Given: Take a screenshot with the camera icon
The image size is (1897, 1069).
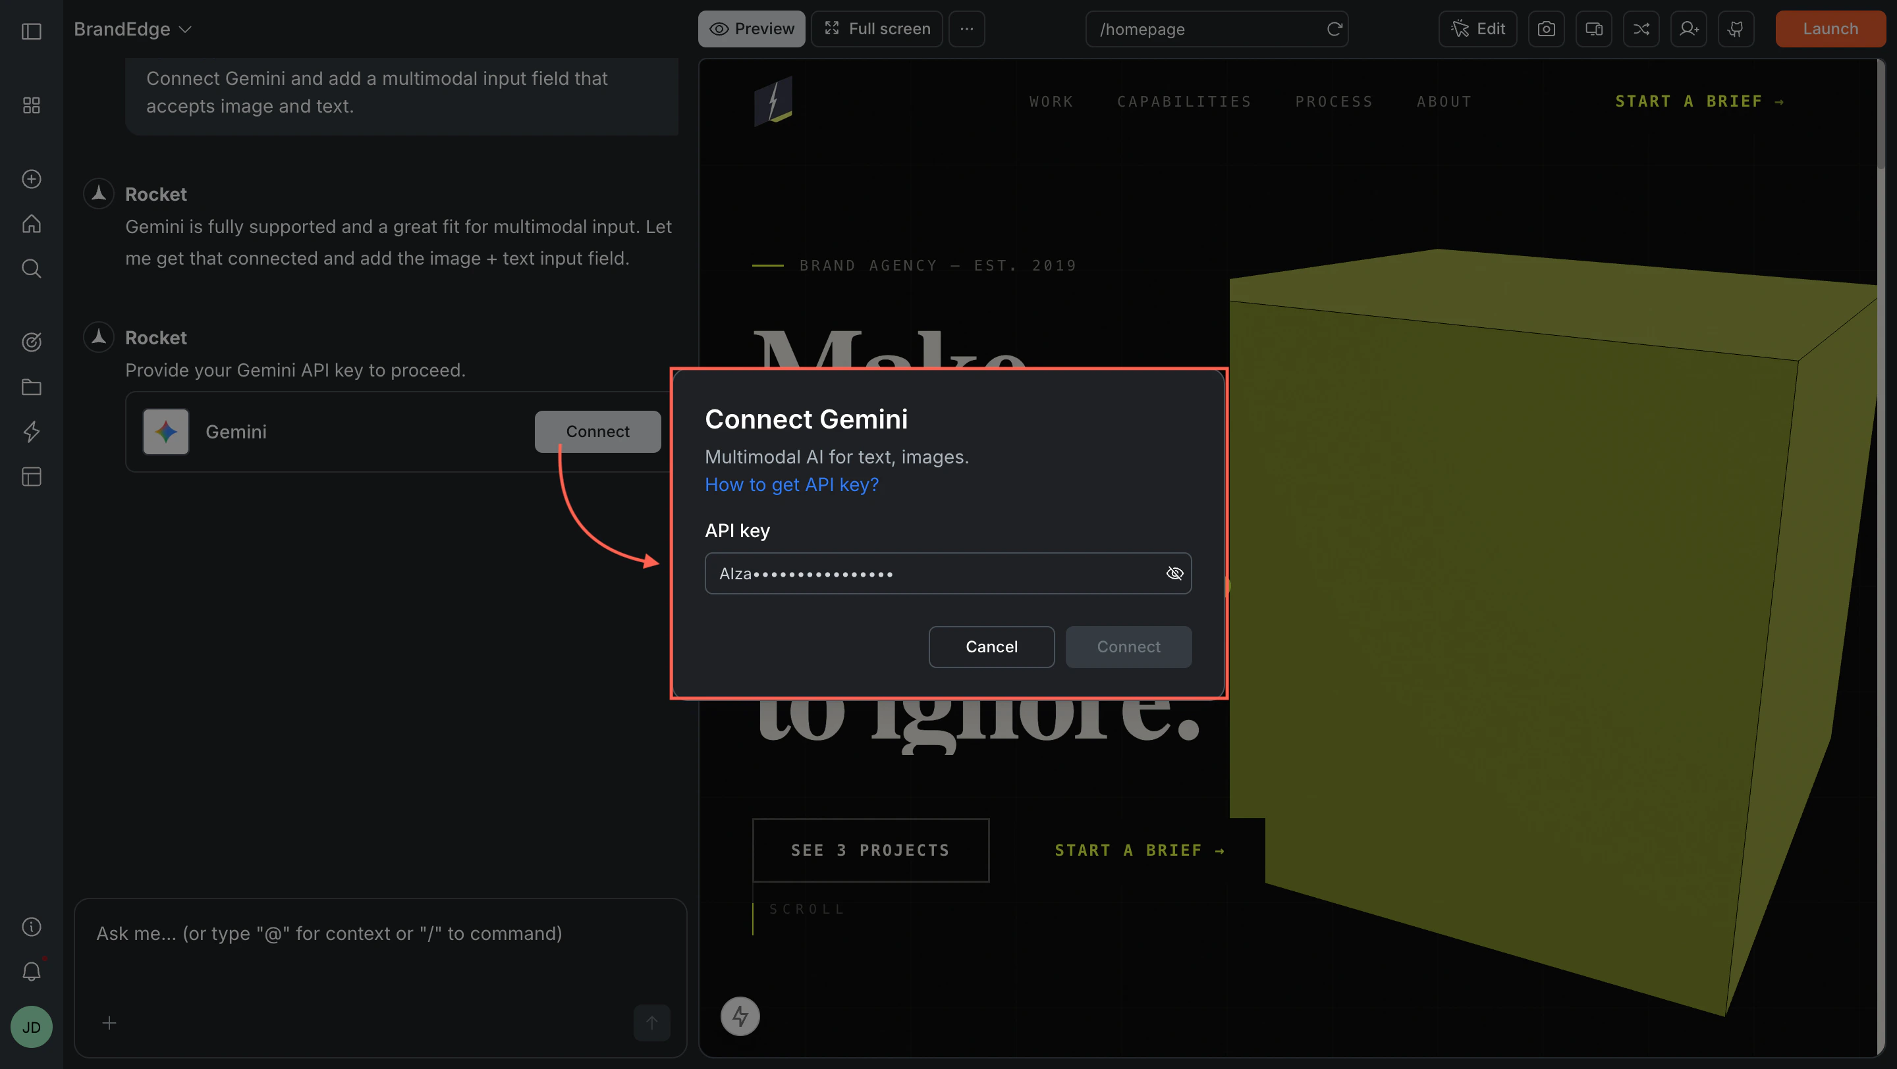Looking at the screenshot, I should pos(1547,29).
